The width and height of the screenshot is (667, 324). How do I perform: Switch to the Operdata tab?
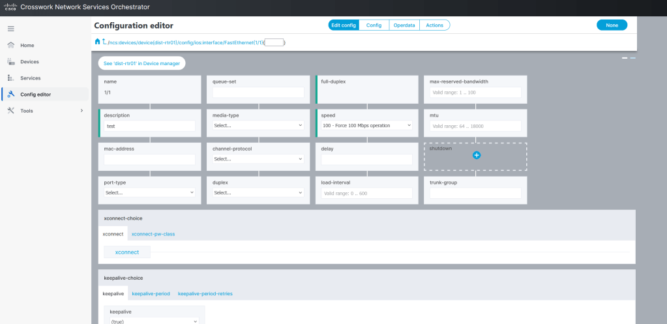click(404, 25)
